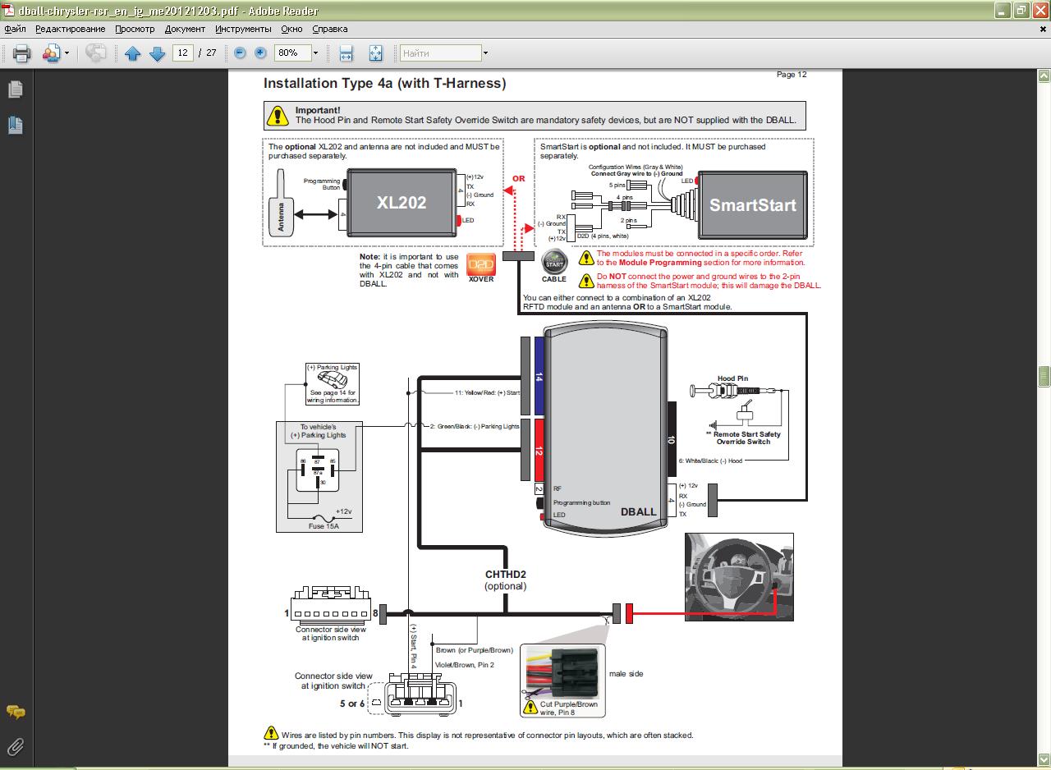The image size is (1051, 770).
Task: Click the 'Important!' warning triangle icon
Action: click(278, 115)
